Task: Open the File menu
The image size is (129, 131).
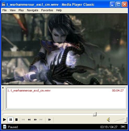Action: point(4,10)
